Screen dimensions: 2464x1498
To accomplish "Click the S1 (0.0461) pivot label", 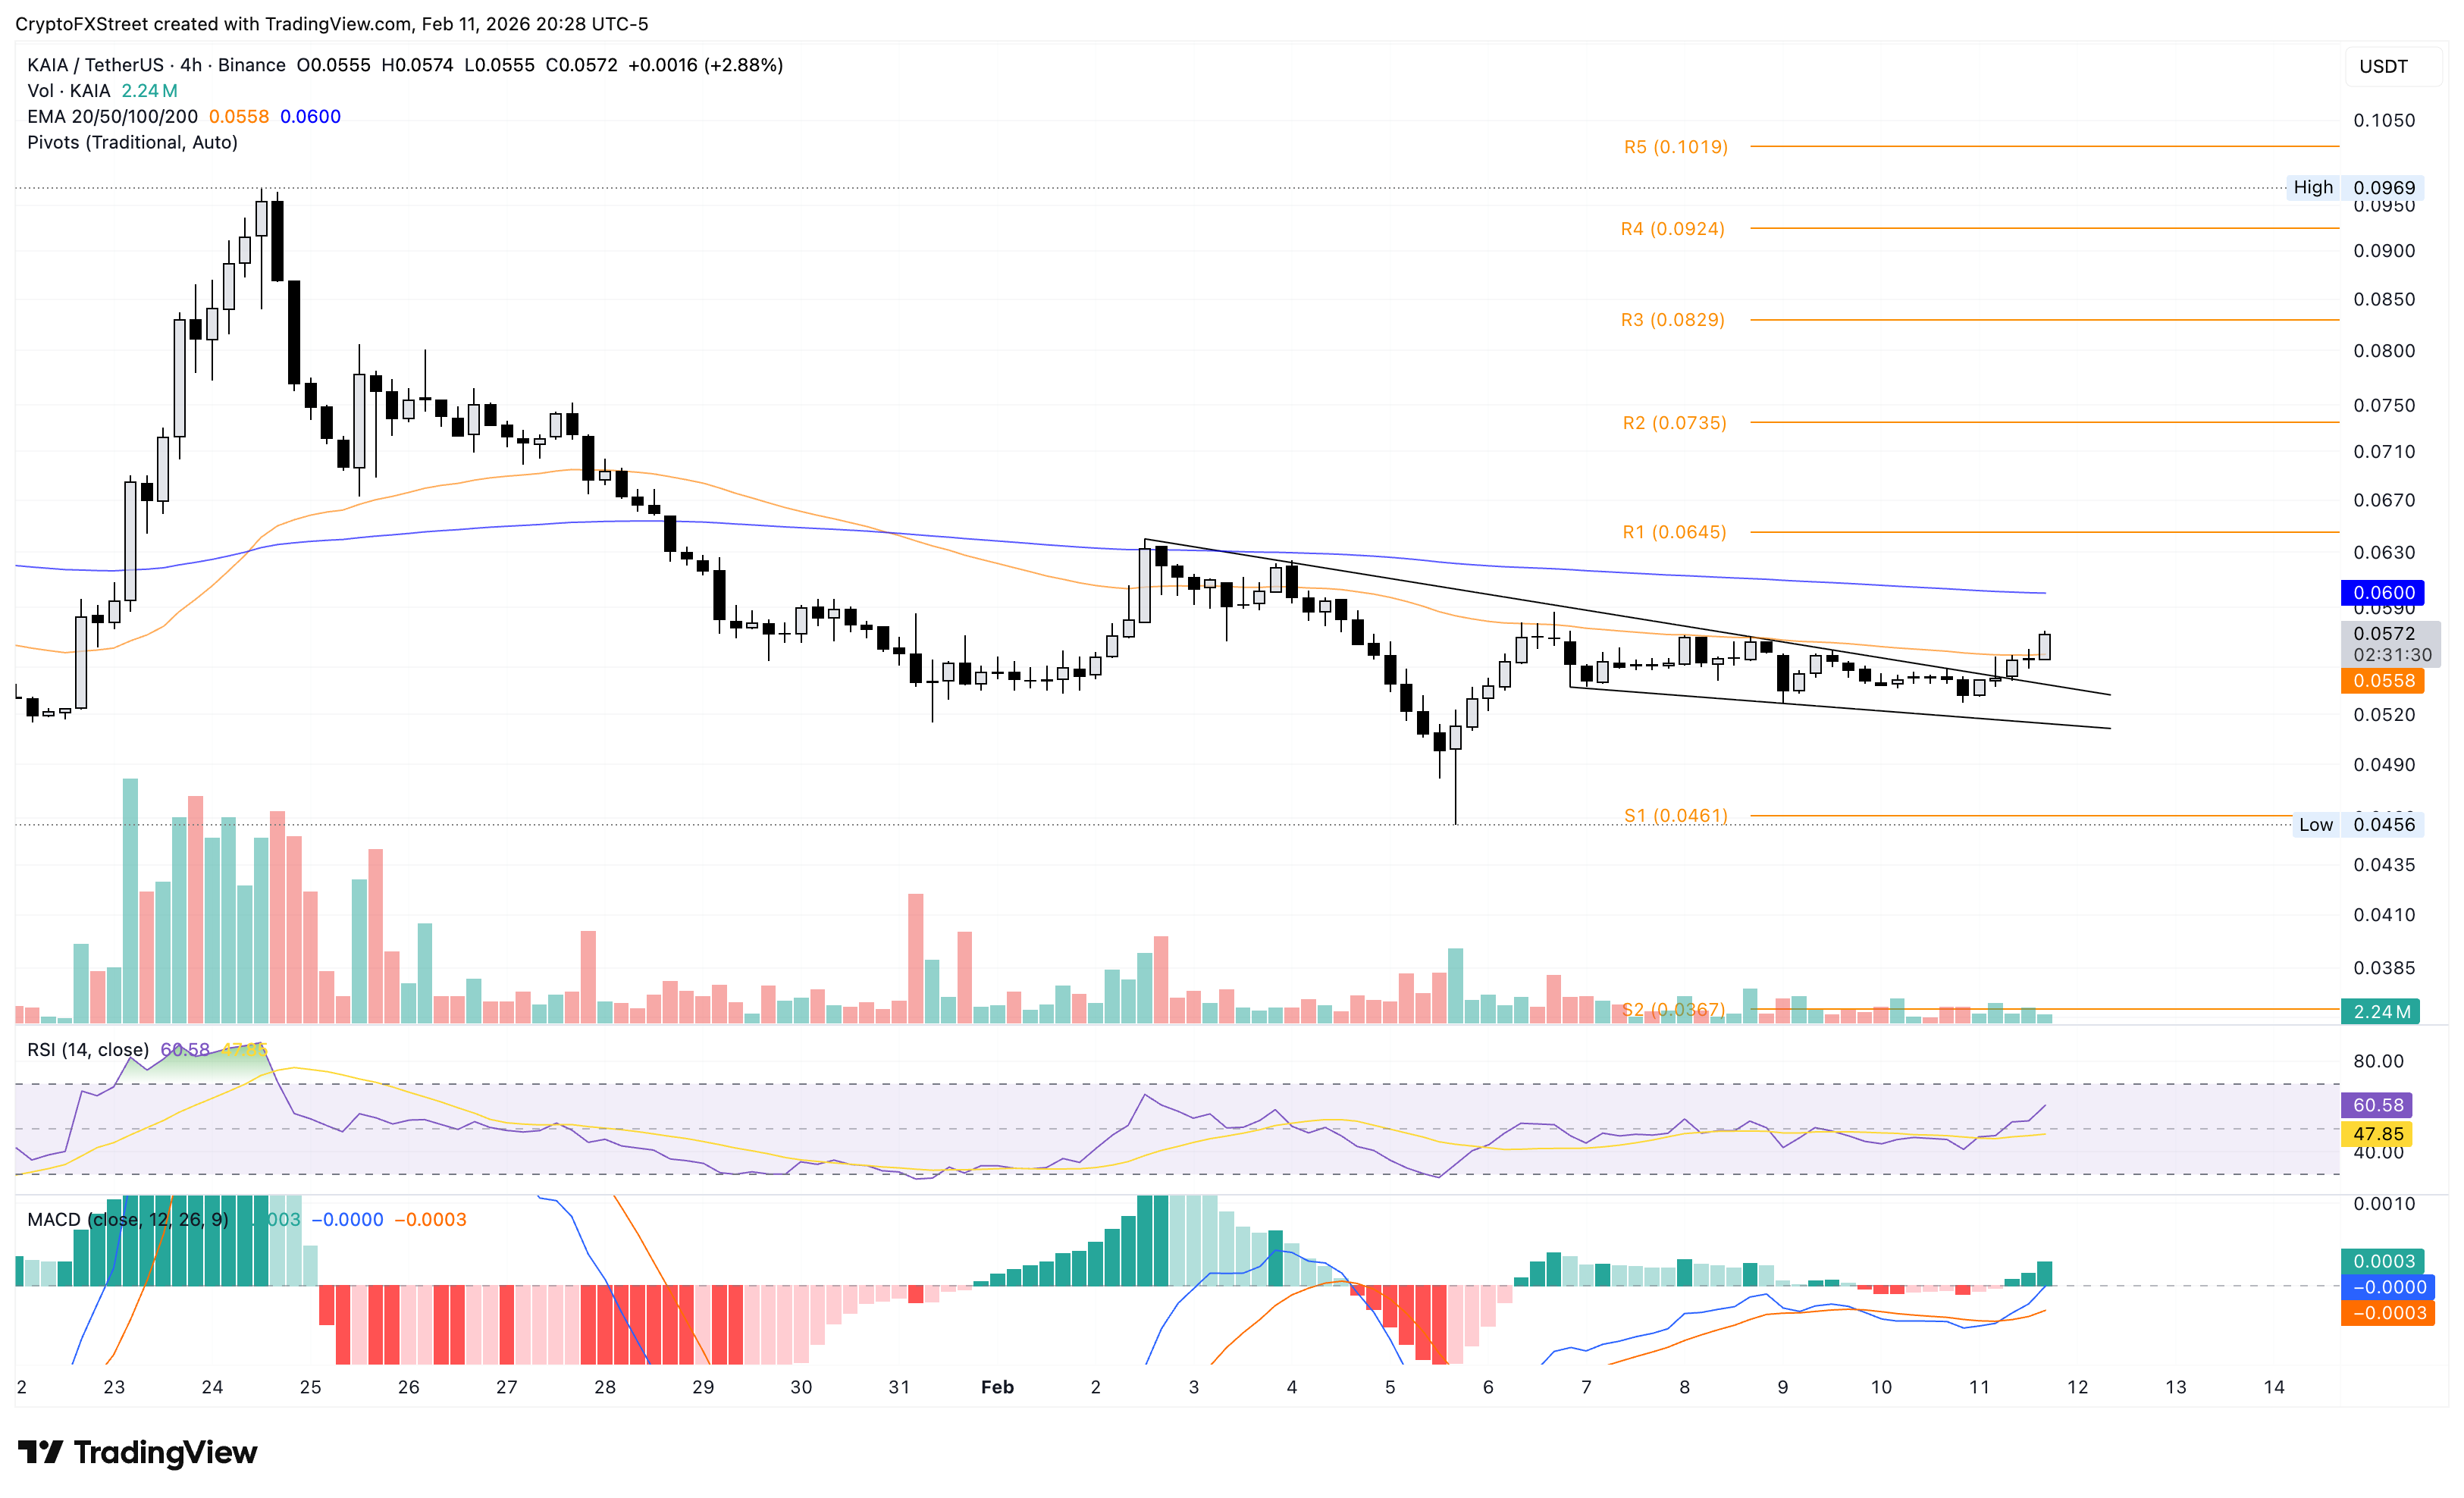I will tap(1675, 815).
